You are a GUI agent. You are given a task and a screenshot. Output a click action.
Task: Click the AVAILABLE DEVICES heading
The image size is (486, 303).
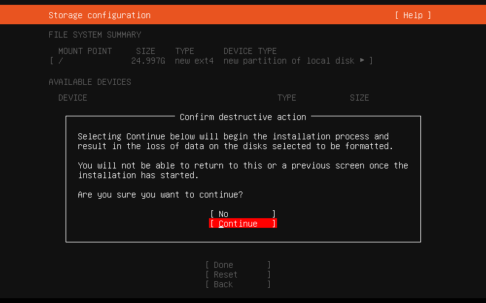[90, 82]
